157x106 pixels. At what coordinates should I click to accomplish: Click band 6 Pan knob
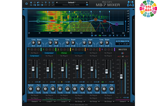click(112, 89)
